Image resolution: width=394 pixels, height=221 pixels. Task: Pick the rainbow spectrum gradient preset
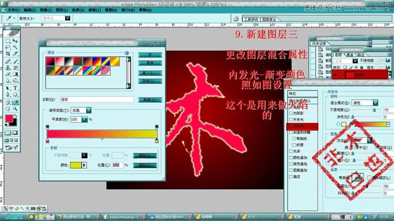[87, 71]
